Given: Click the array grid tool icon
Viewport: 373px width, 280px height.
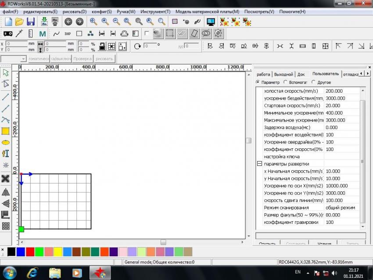Looking at the screenshot, I should [x=6, y=226].
